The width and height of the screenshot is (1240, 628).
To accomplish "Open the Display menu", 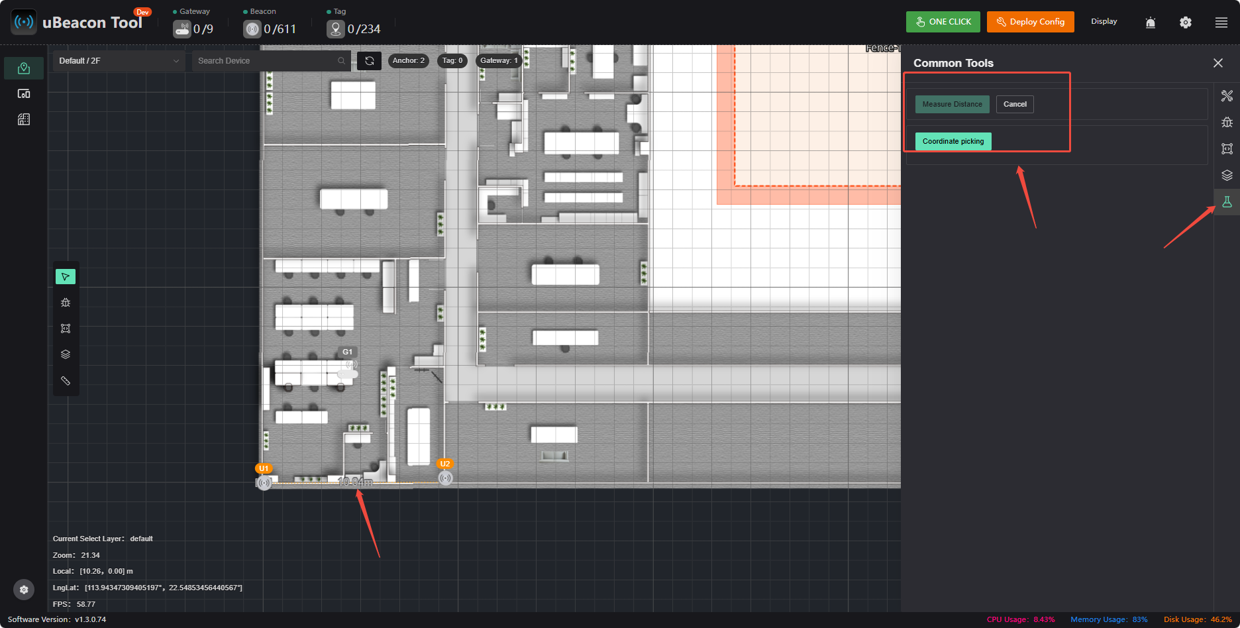I will click(1104, 22).
